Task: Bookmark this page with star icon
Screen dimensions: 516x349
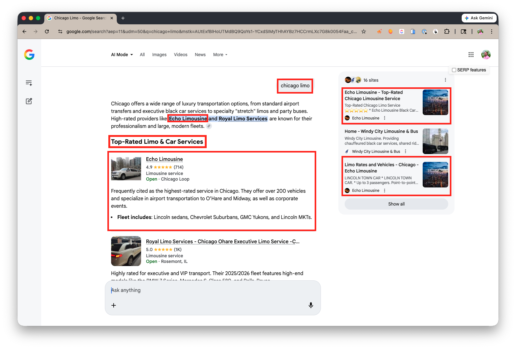Action: pos(364,32)
